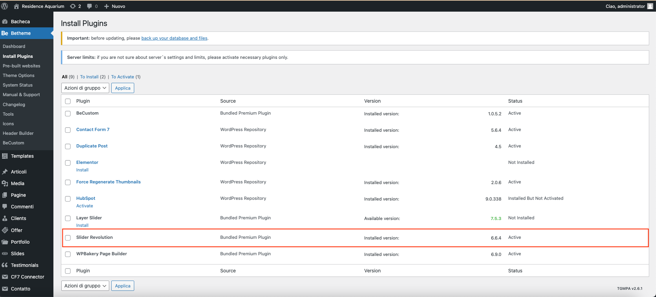Click the Testimonials quote icon
Screen dimensions: 656x297
coord(5,265)
